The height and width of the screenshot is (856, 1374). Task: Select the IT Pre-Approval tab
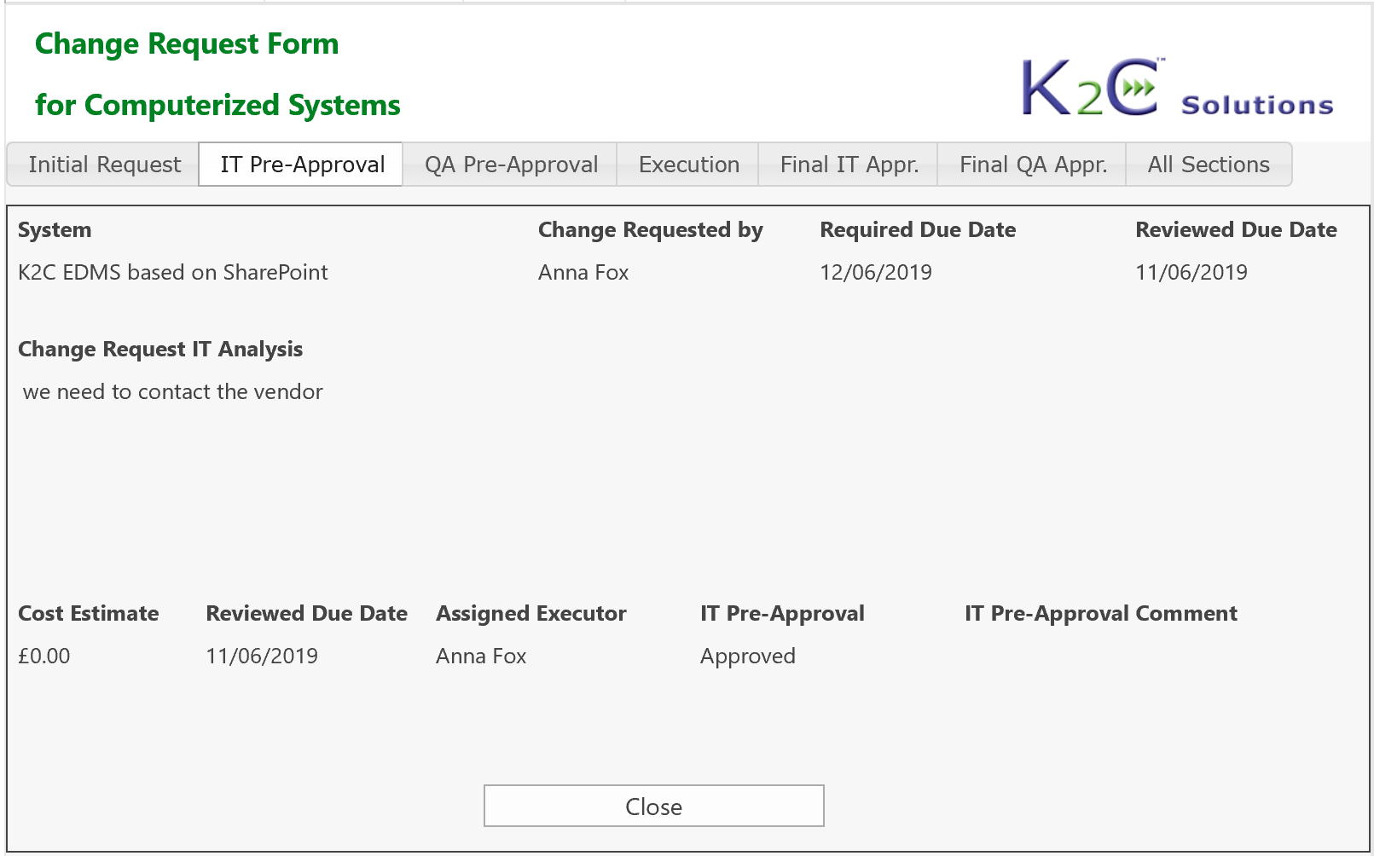[x=302, y=165]
